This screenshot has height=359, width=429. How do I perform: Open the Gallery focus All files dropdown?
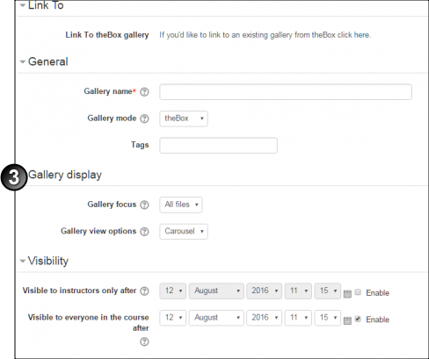click(181, 205)
